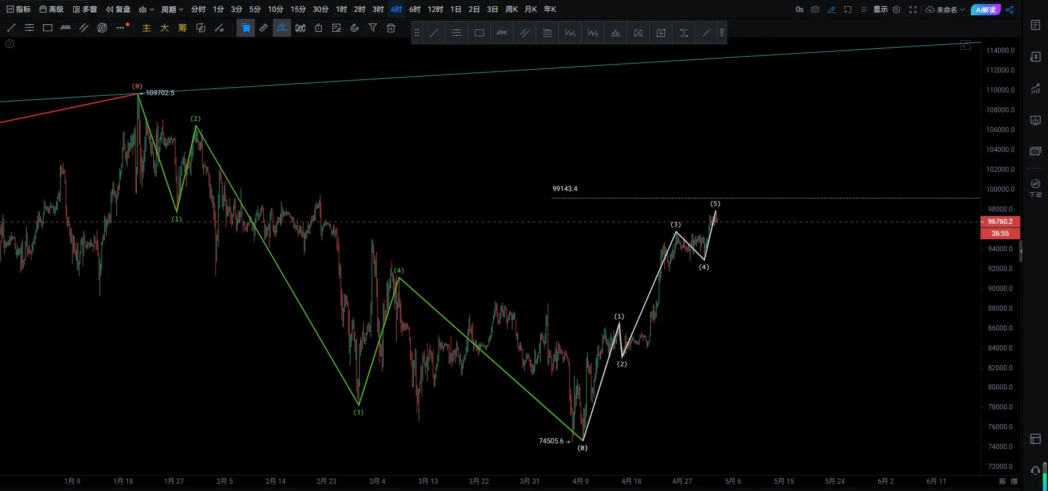Select the price range ruler tool in the left toolbar

tap(66, 28)
